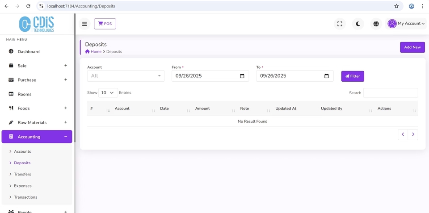Change the Show entries count dropdown
Image resolution: width=429 pixels, height=213 pixels.
108,93
